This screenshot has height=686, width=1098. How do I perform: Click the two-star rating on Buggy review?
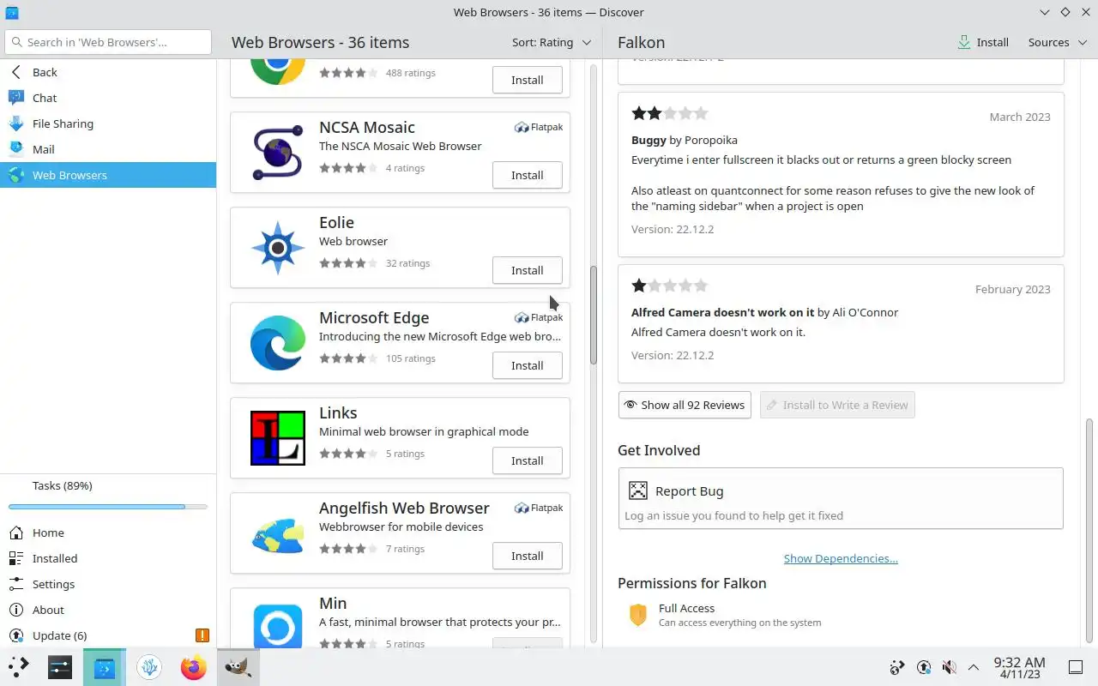point(670,113)
